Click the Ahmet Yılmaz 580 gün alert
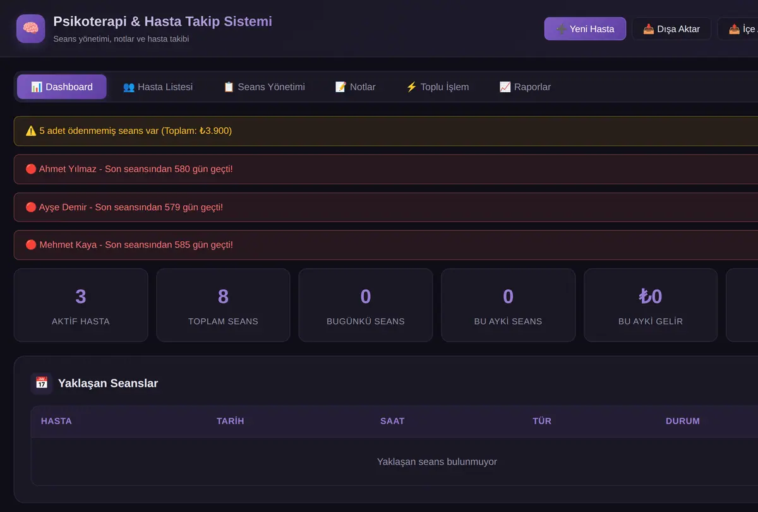758x512 pixels. point(386,169)
